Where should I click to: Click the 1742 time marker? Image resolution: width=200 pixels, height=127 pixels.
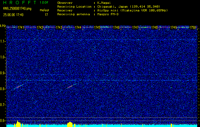pyautogui.click(x=40, y=27)
